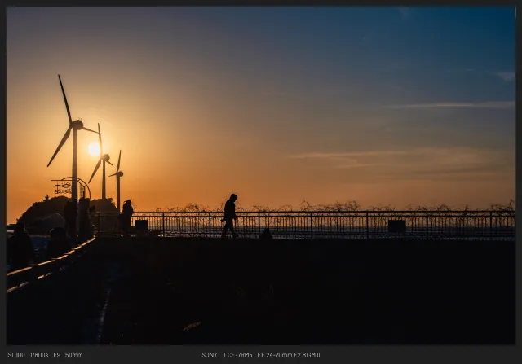Screen dimensions: 522x364
Task: Click the largest wind turbine's hub
Action: pyautogui.click(x=75, y=125)
